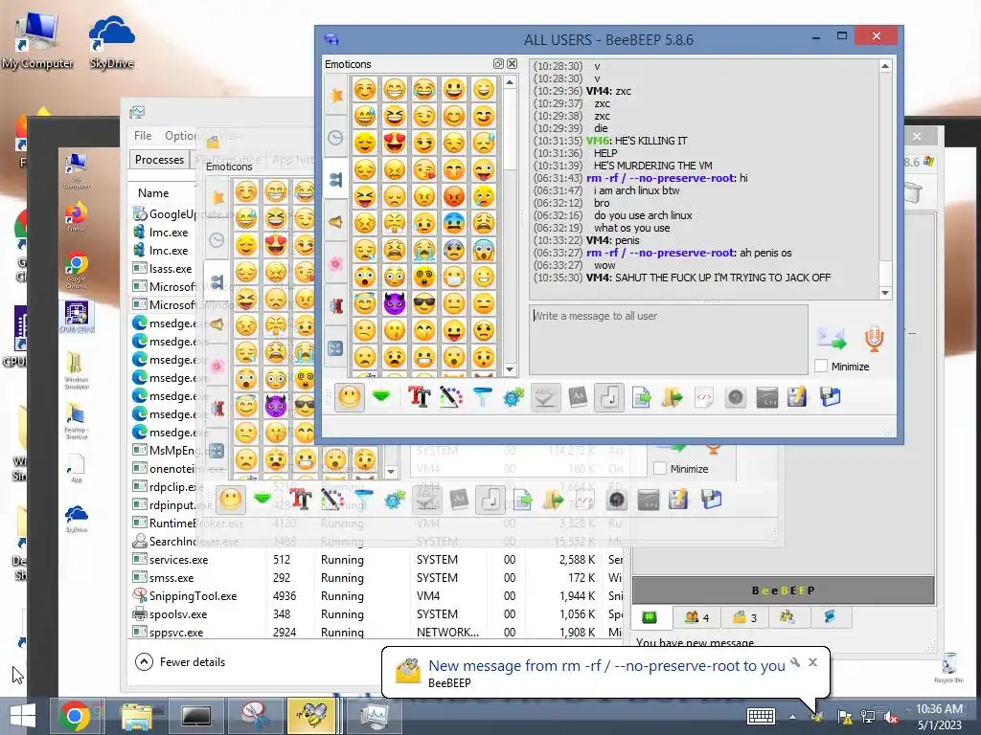This screenshot has height=735, width=981.
Task: Select the pink flower emoticon category
Action: 336,264
